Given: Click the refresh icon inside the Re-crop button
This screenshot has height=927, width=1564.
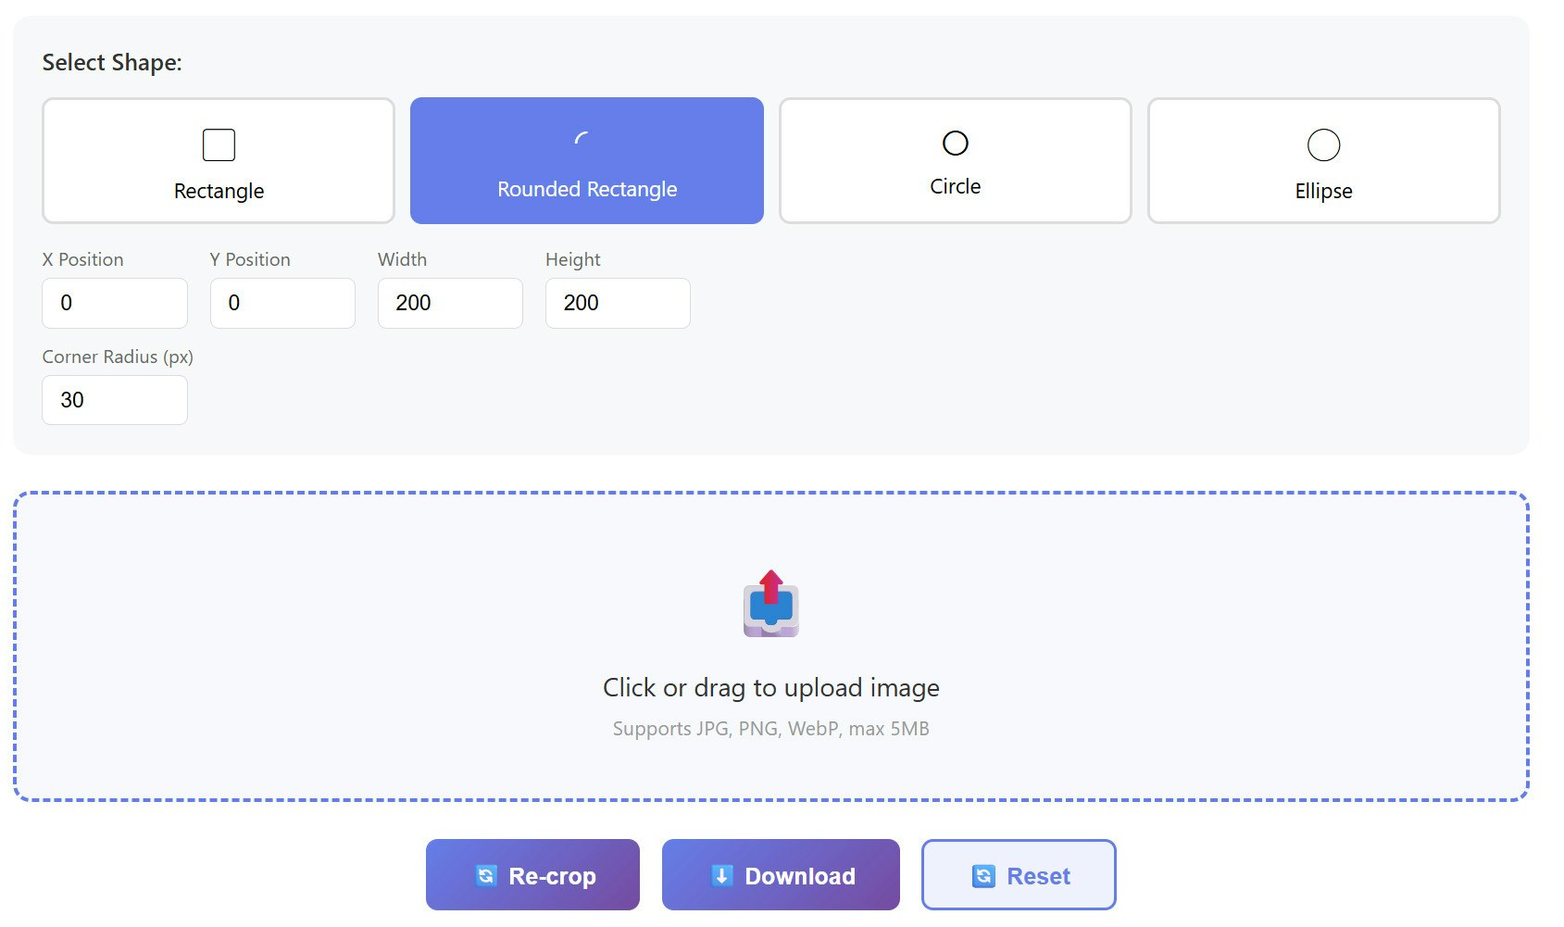Looking at the screenshot, I should point(488,874).
